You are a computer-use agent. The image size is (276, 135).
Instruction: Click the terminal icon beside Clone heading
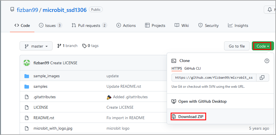[174, 61]
